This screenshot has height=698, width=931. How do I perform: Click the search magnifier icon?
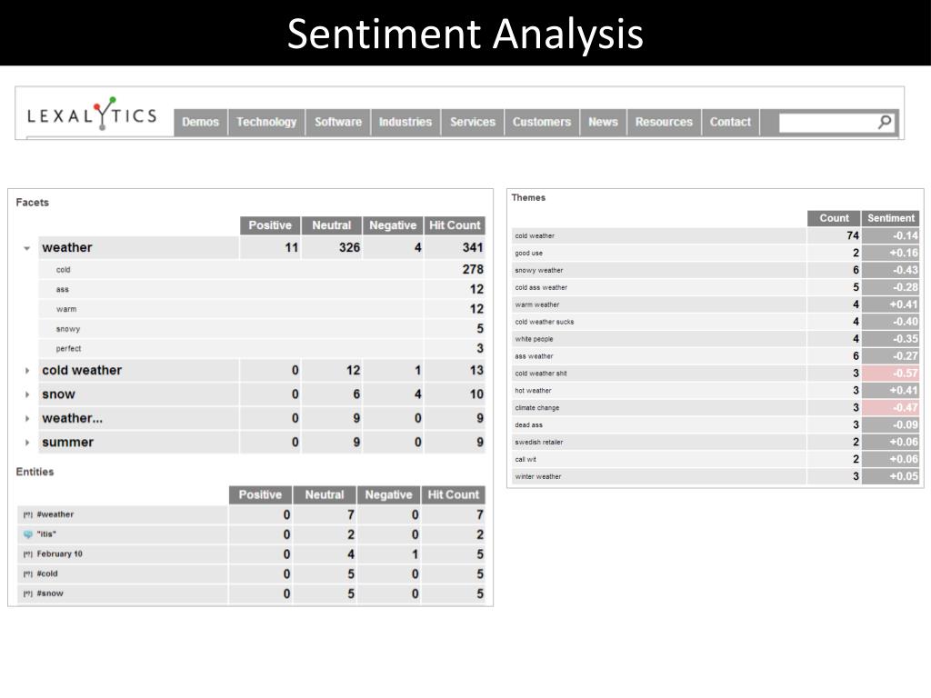885,122
